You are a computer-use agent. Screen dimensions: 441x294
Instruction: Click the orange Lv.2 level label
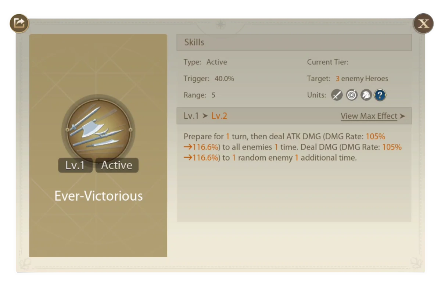219,116
